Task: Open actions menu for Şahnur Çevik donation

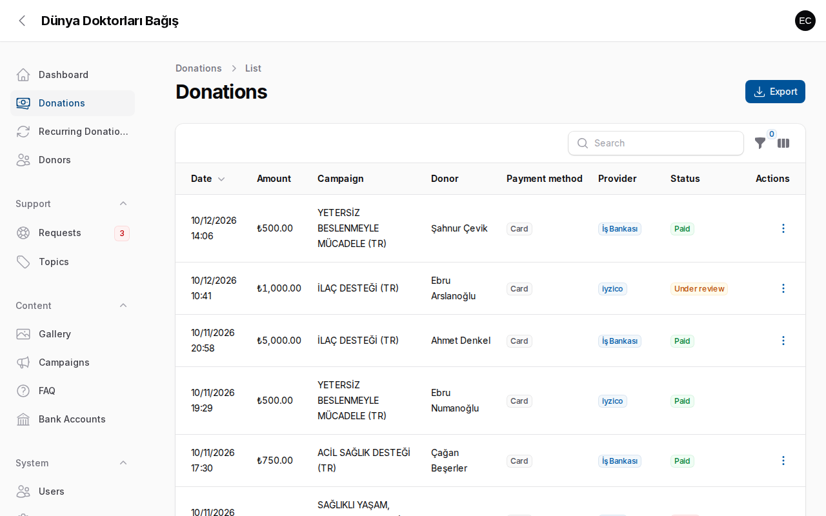Action: pos(783,228)
